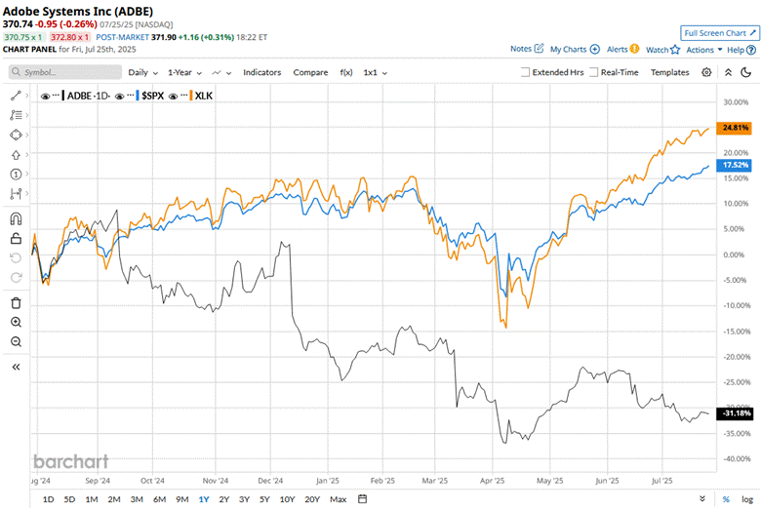
Task: Open the Daily frequency dropdown
Action: click(143, 72)
